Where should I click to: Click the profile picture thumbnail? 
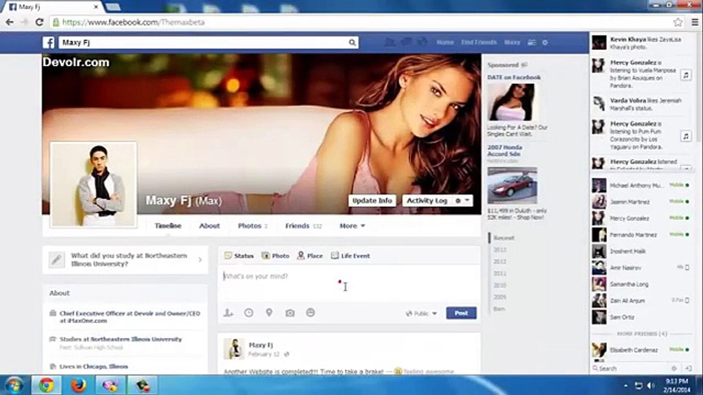click(93, 184)
